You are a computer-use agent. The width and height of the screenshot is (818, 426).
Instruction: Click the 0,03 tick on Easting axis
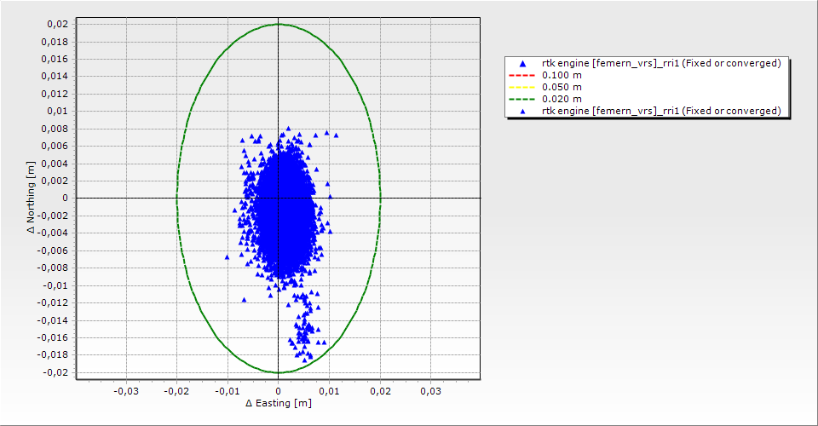point(430,390)
